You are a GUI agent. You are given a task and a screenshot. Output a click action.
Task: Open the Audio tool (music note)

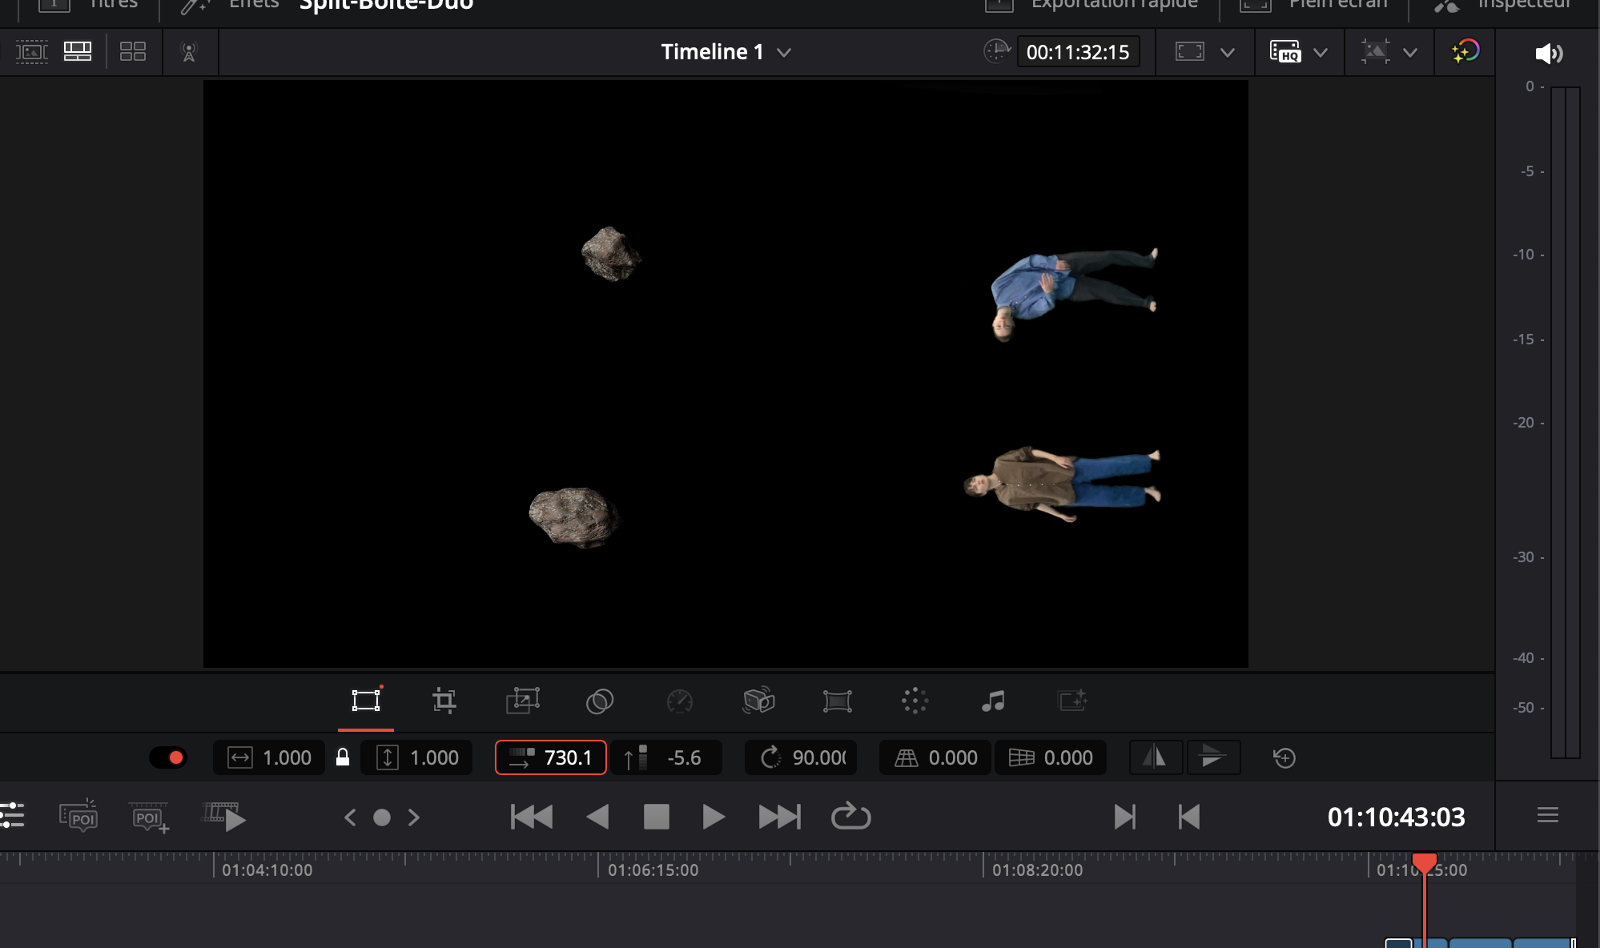click(x=993, y=701)
